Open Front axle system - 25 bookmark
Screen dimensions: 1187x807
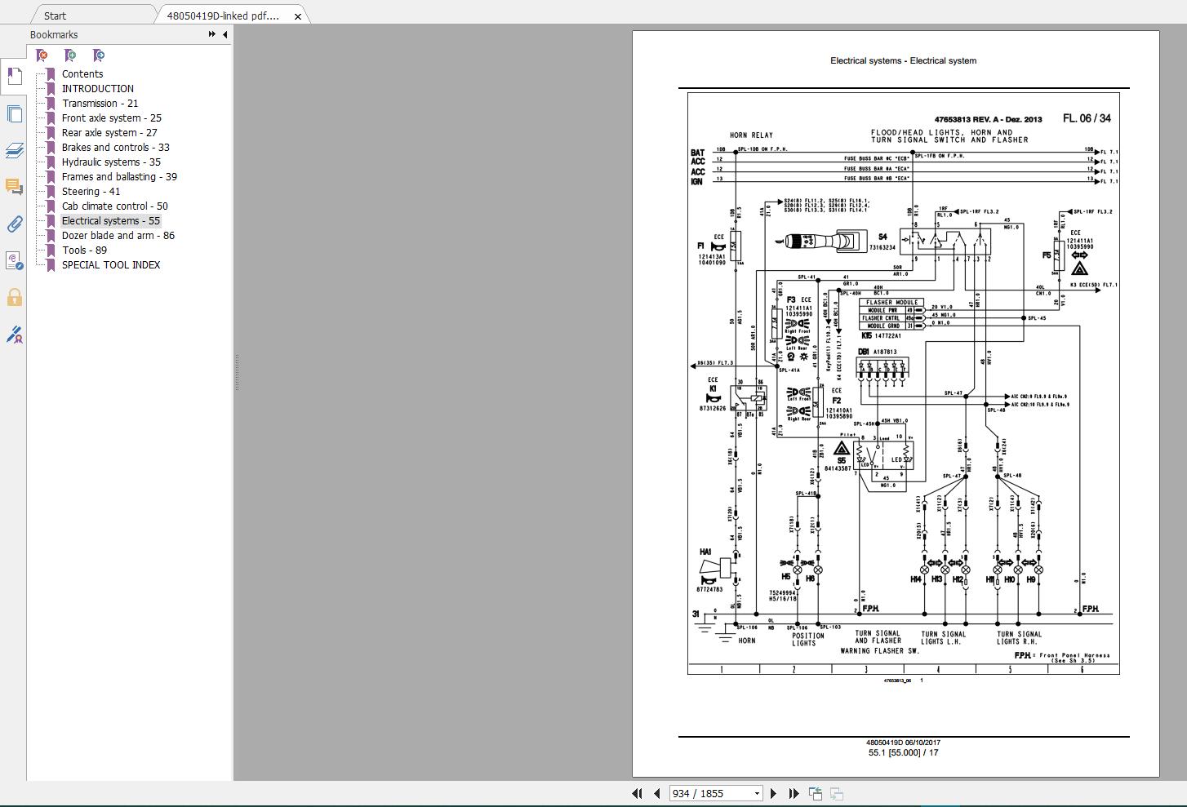coord(112,118)
